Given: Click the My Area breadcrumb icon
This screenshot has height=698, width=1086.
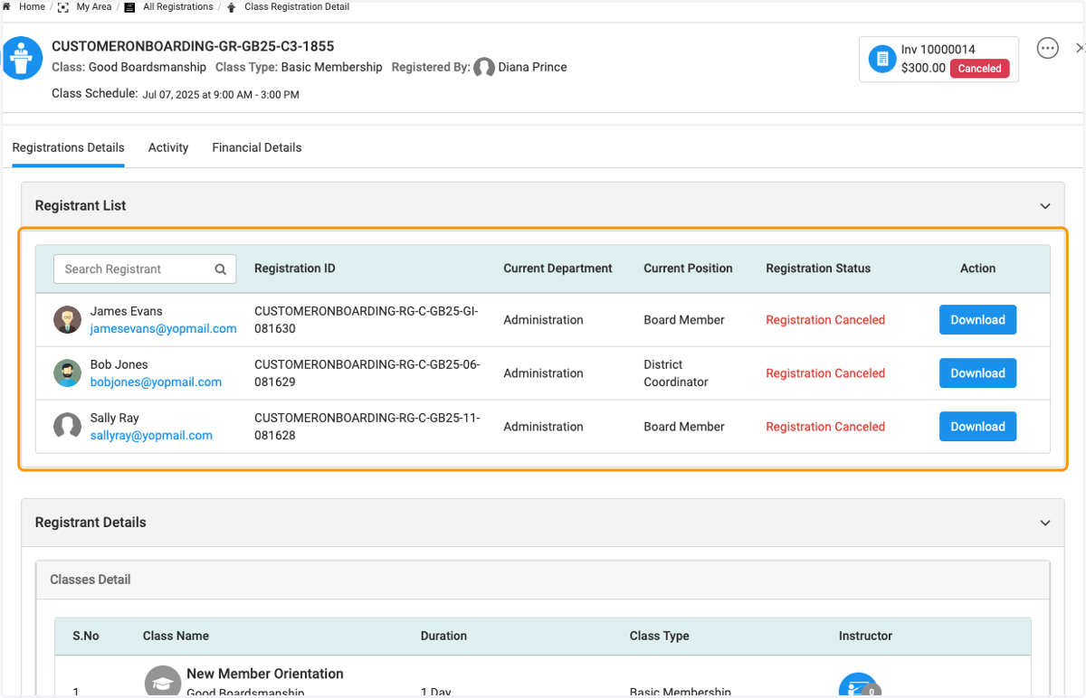Looking at the screenshot, I should (63, 6).
